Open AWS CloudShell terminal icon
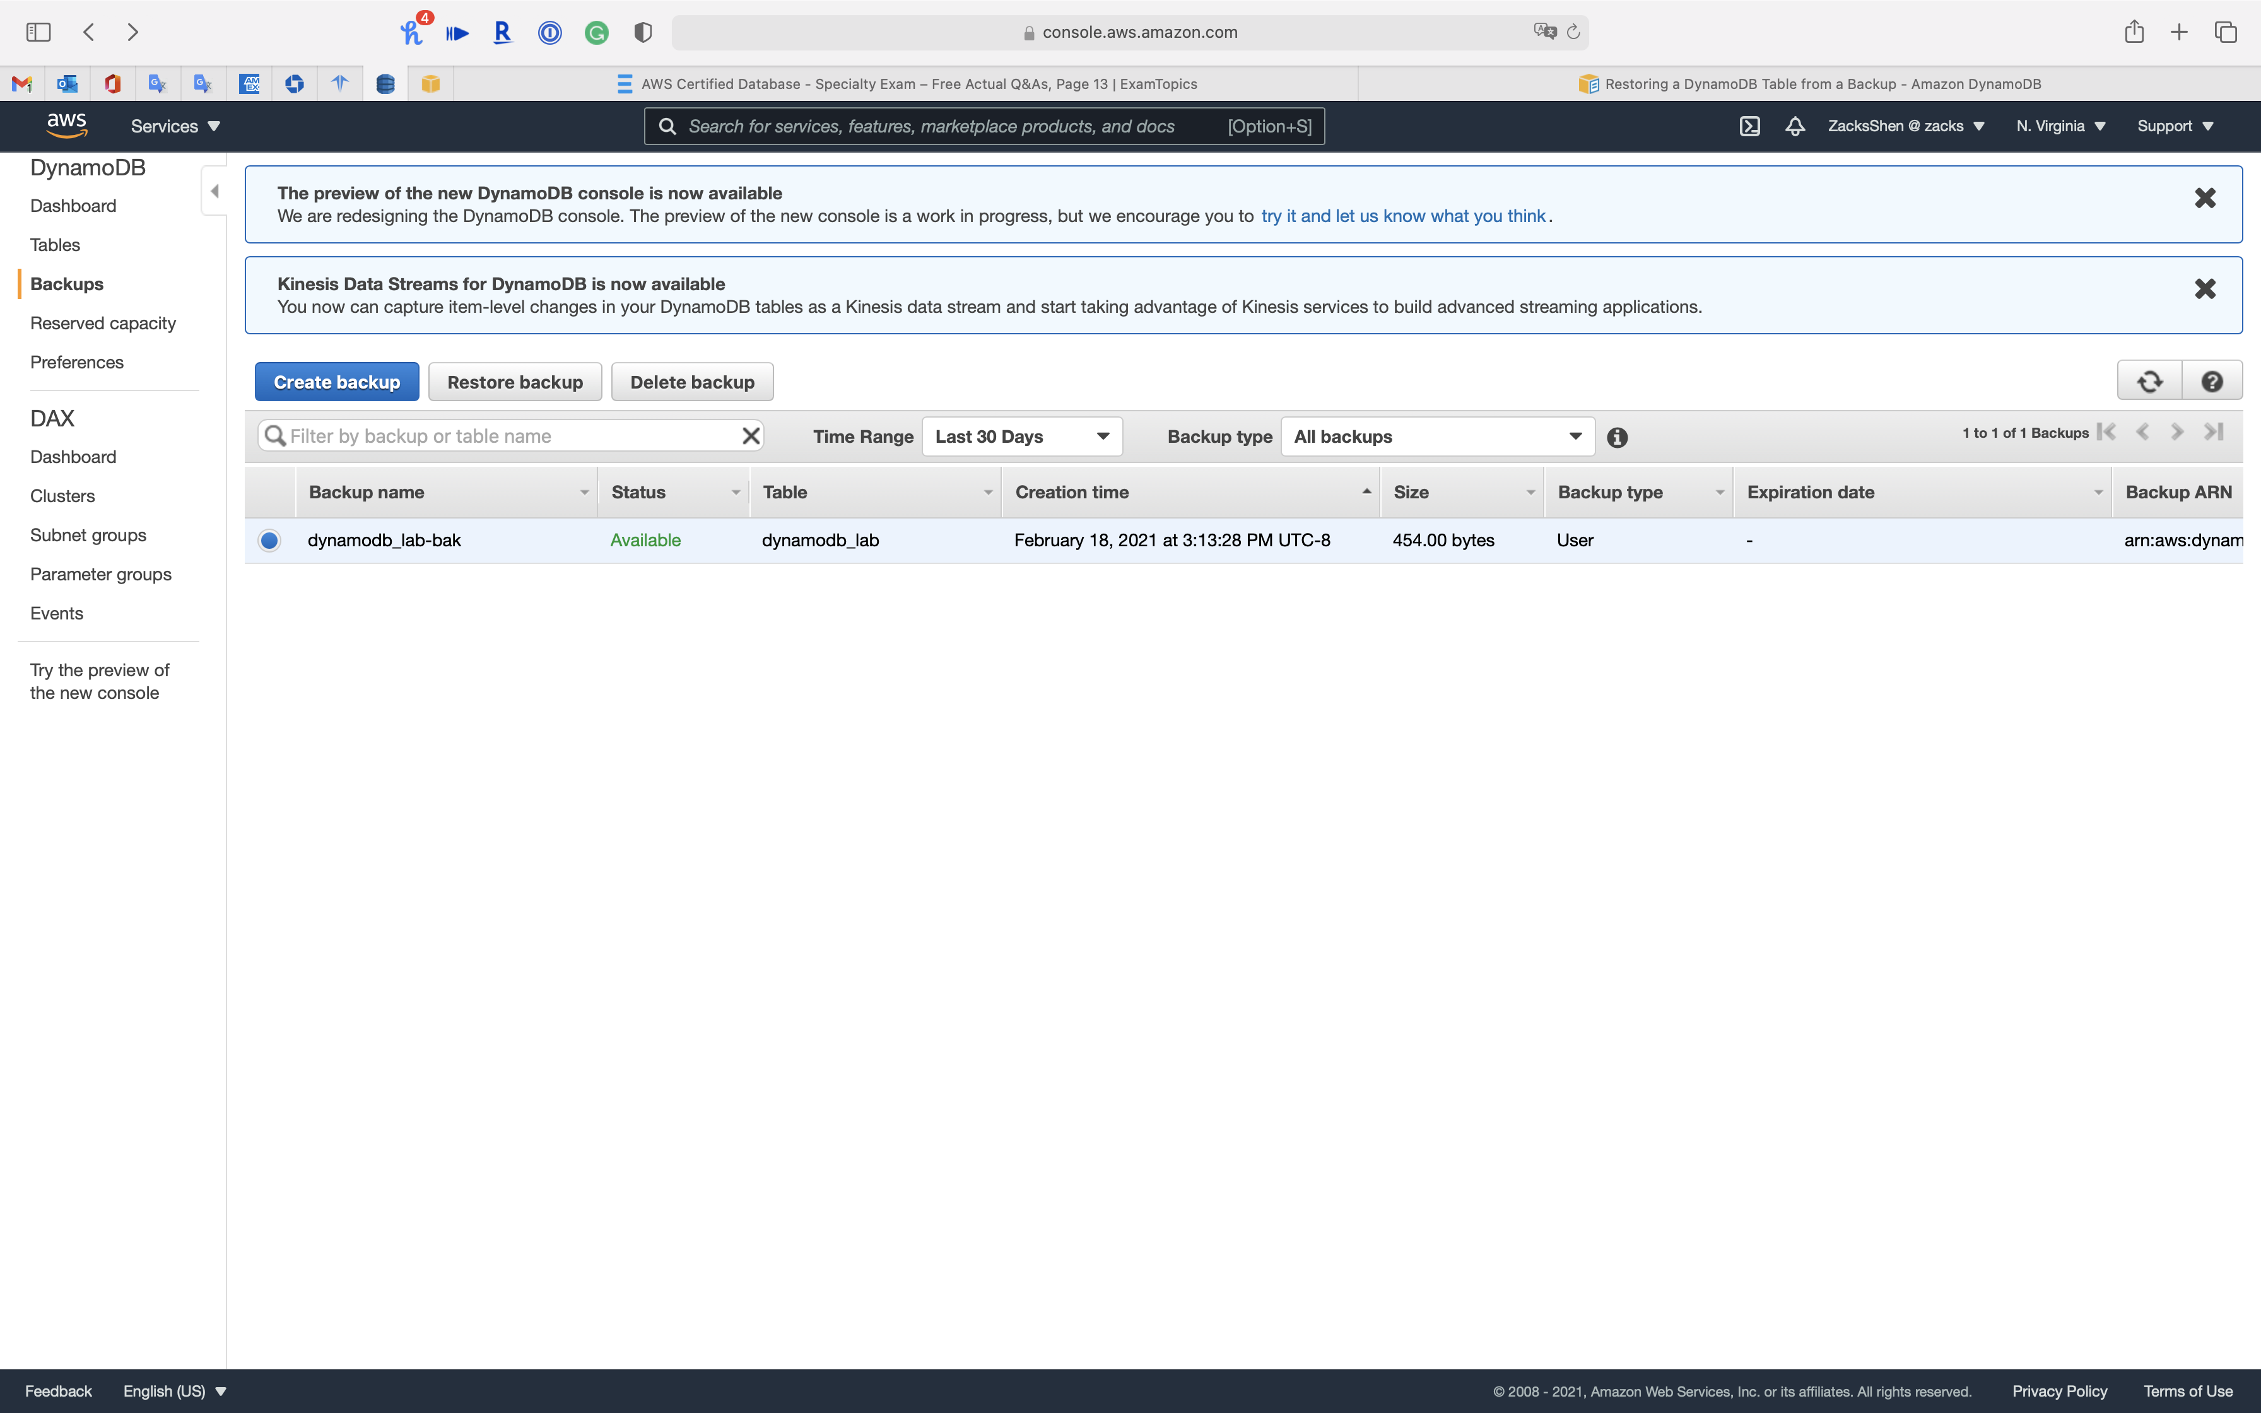The width and height of the screenshot is (2261, 1413). point(1750,126)
